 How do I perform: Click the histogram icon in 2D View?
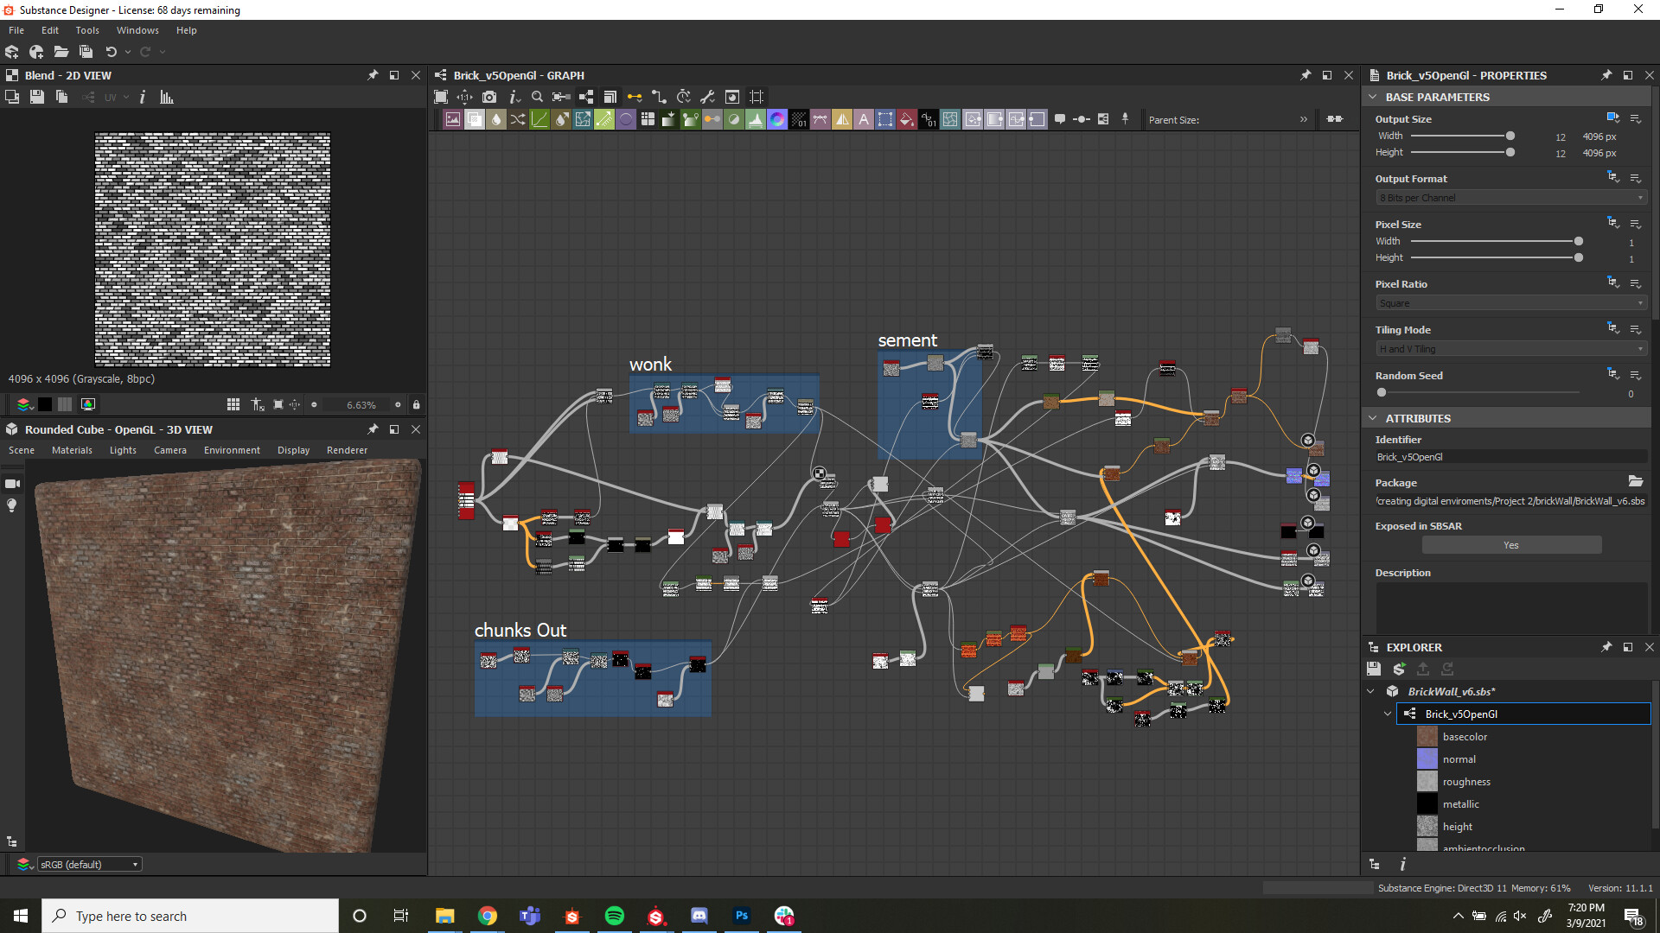(x=167, y=98)
